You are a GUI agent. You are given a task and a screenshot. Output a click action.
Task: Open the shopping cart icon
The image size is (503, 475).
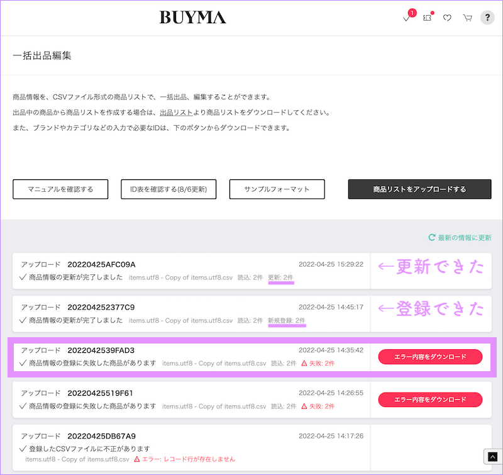467,18
